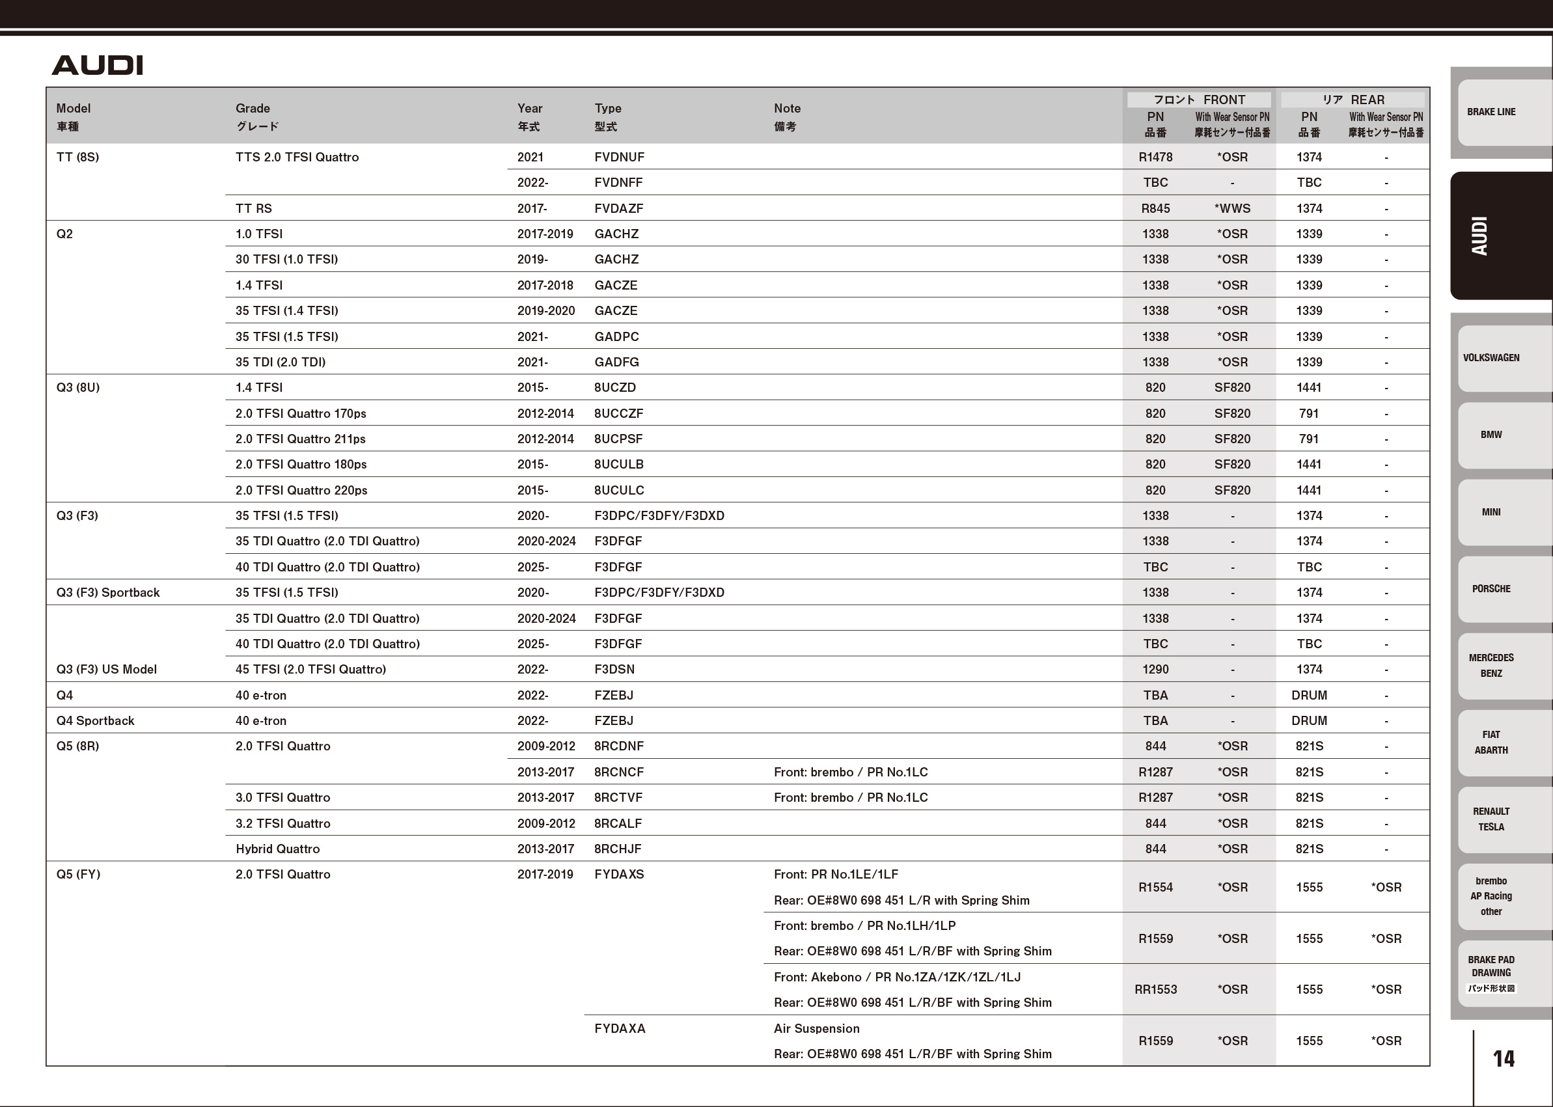Screen dimensions: 1553x1107
Task: Select the RENAULT TESLA side tab
Action: [1505, 820]
